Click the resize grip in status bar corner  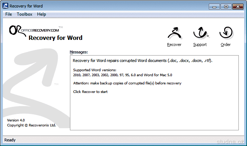tap(244, 143)
